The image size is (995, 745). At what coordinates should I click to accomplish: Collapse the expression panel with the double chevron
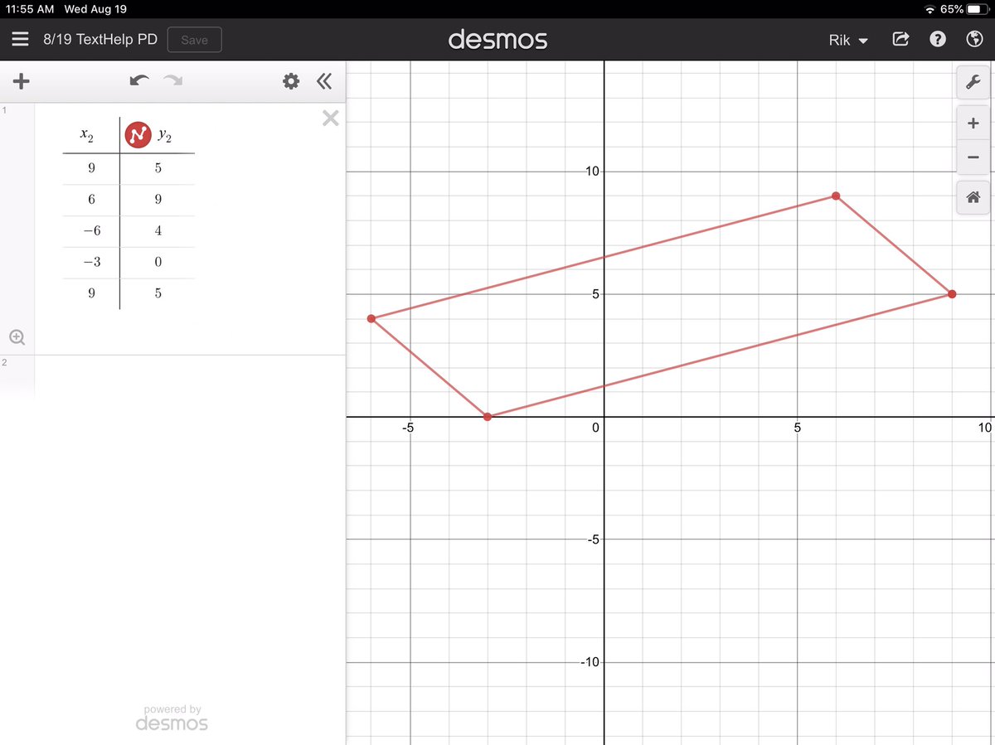324,81
